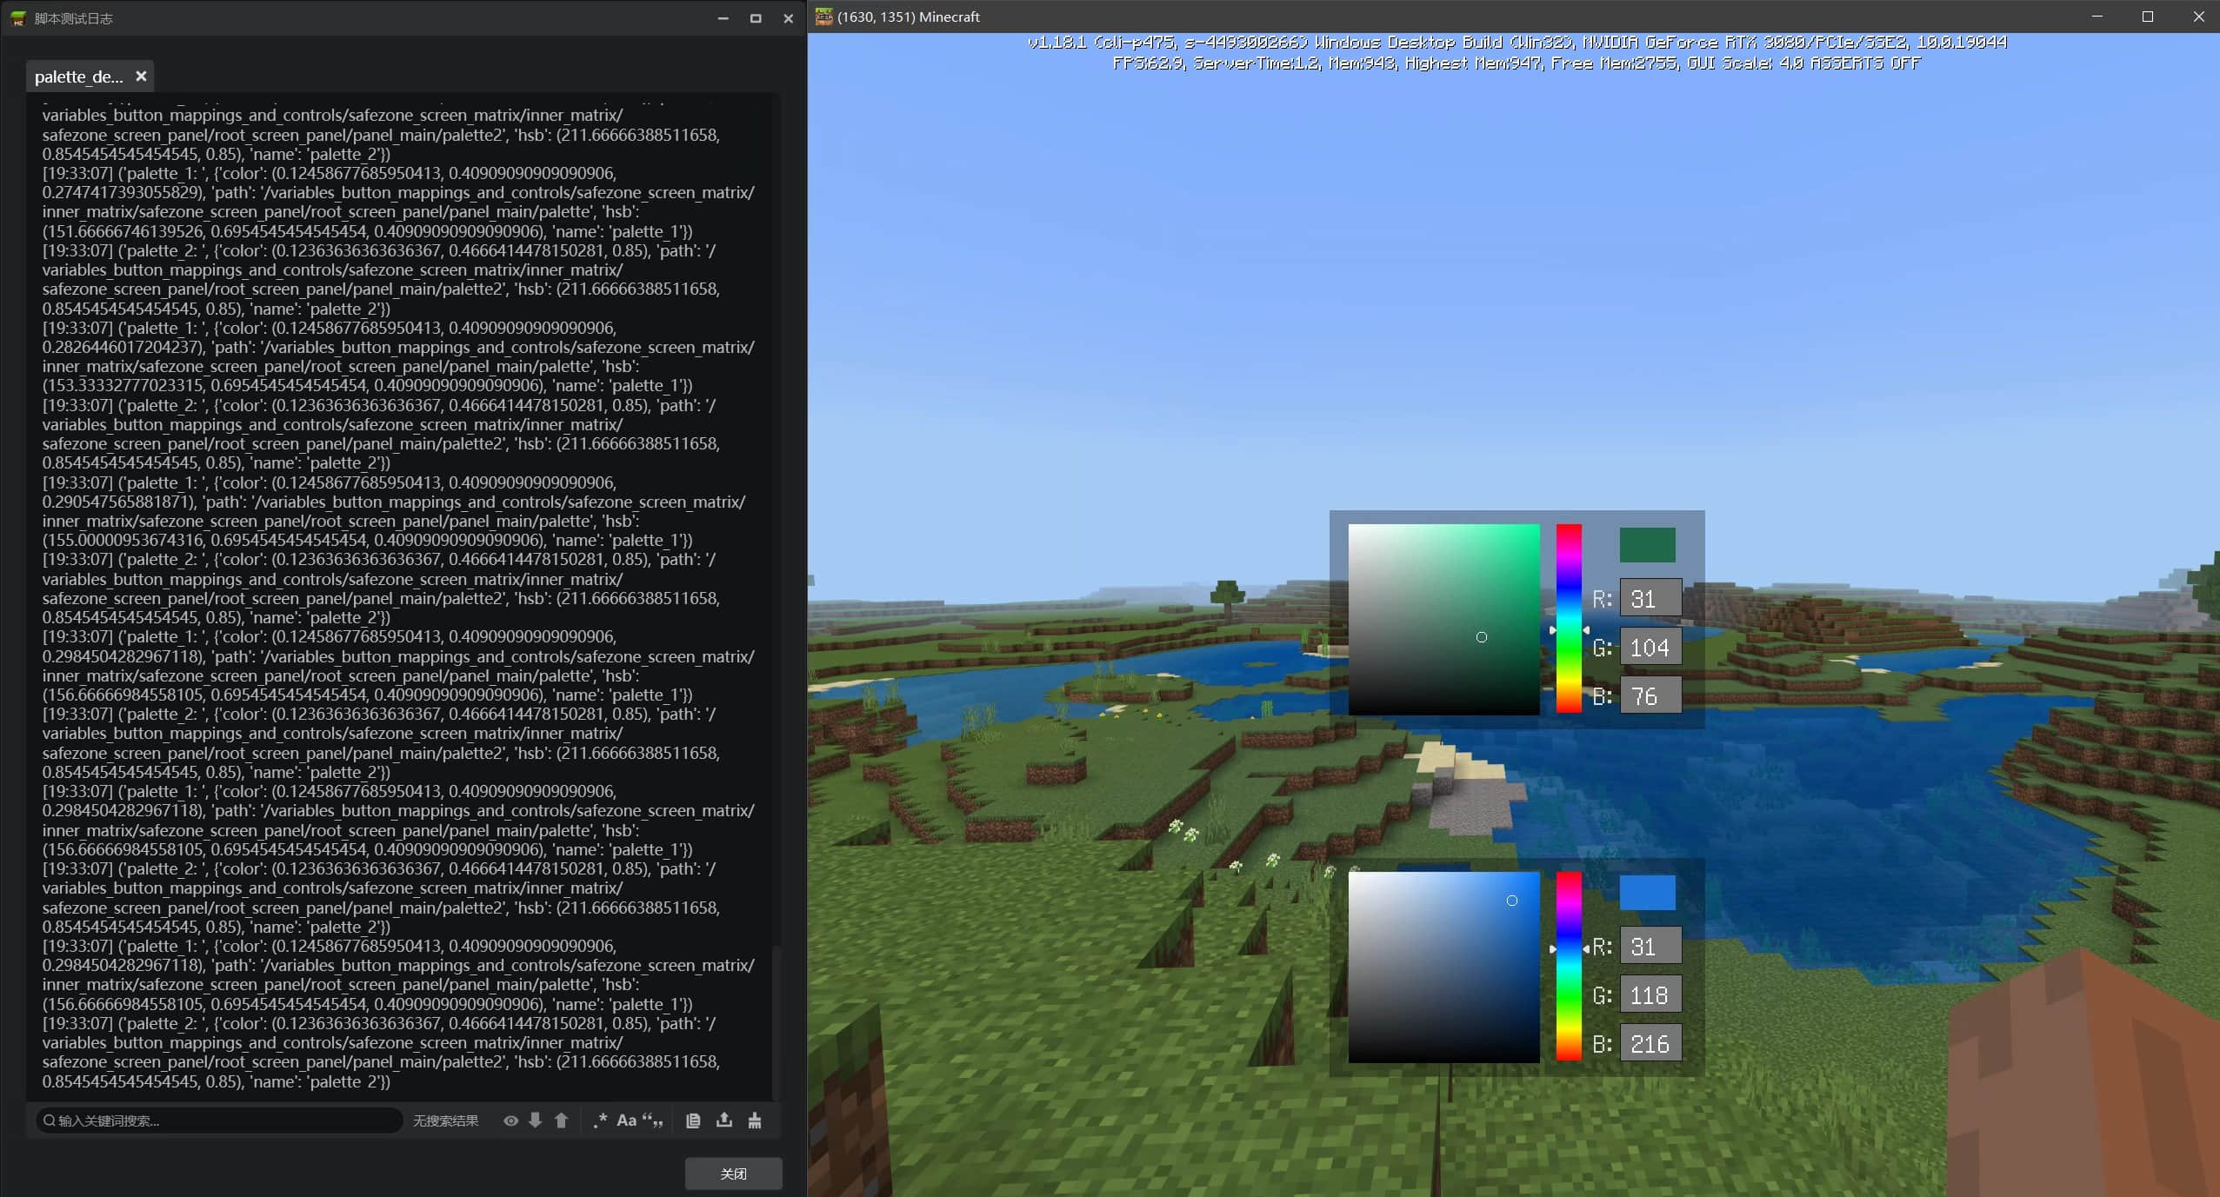The width and height of the screenshot is (2220, 1197).
Task: Click the B field showing 76
Action: point(1650,696)
